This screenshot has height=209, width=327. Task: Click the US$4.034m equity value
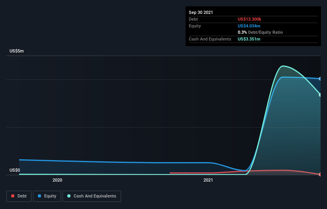[x=249, y=26]
